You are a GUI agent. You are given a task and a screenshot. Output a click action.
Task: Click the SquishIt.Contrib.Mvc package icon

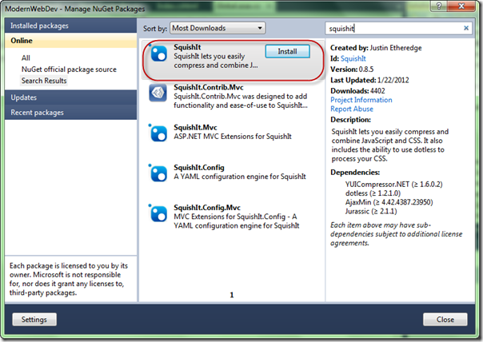point(158,94)
